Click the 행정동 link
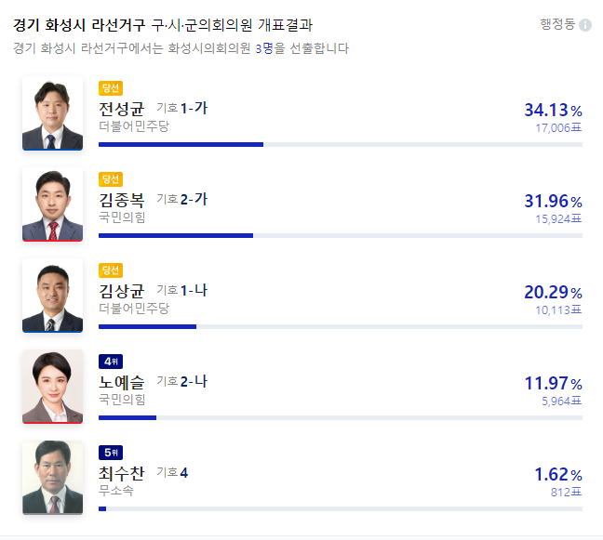603x540 pixels. 557,24
